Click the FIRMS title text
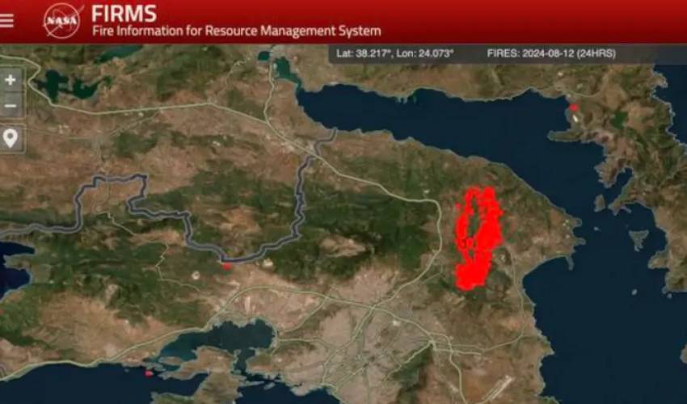687x404 pixels. (x=124, y=14)
